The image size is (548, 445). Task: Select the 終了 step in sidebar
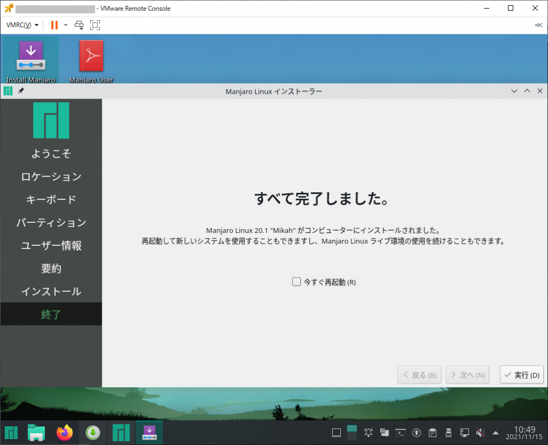pos(51,314)
